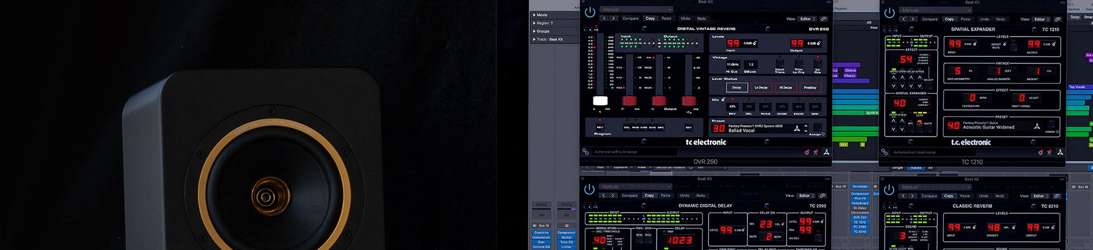Screen dimensions: 1093x250
Task: Switch to Tracks tab in mixer
Action: coord(916,168)
